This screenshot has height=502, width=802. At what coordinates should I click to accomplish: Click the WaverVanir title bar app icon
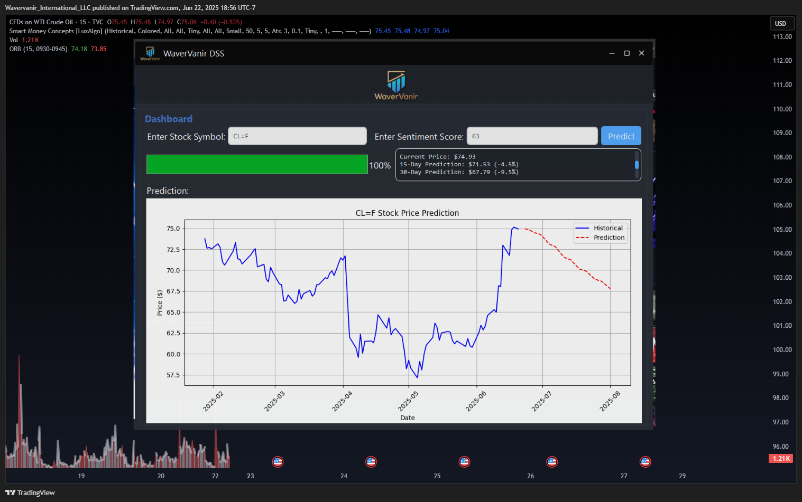[x=150, y=53]
